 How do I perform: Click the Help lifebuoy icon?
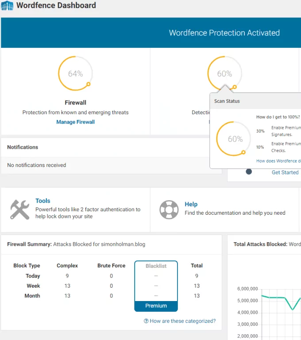tap(169, 209)
